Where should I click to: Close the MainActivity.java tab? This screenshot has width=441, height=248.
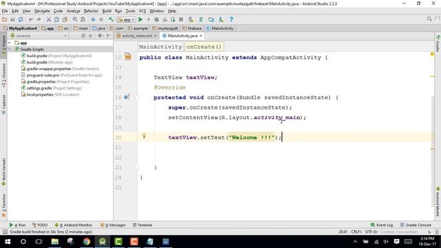tap(201, 36)
